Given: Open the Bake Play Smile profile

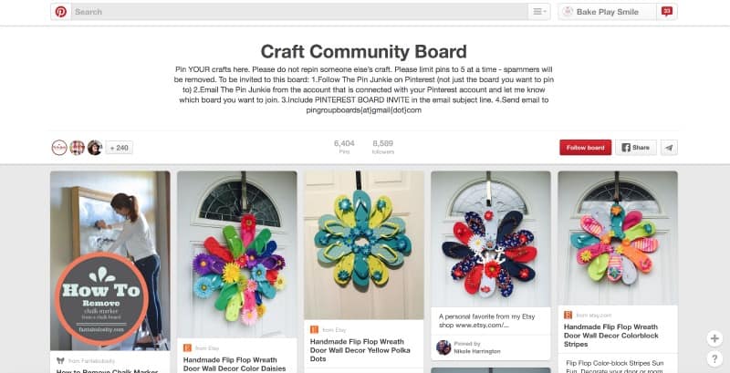Looking at the screenshot, I should (607, 12).
